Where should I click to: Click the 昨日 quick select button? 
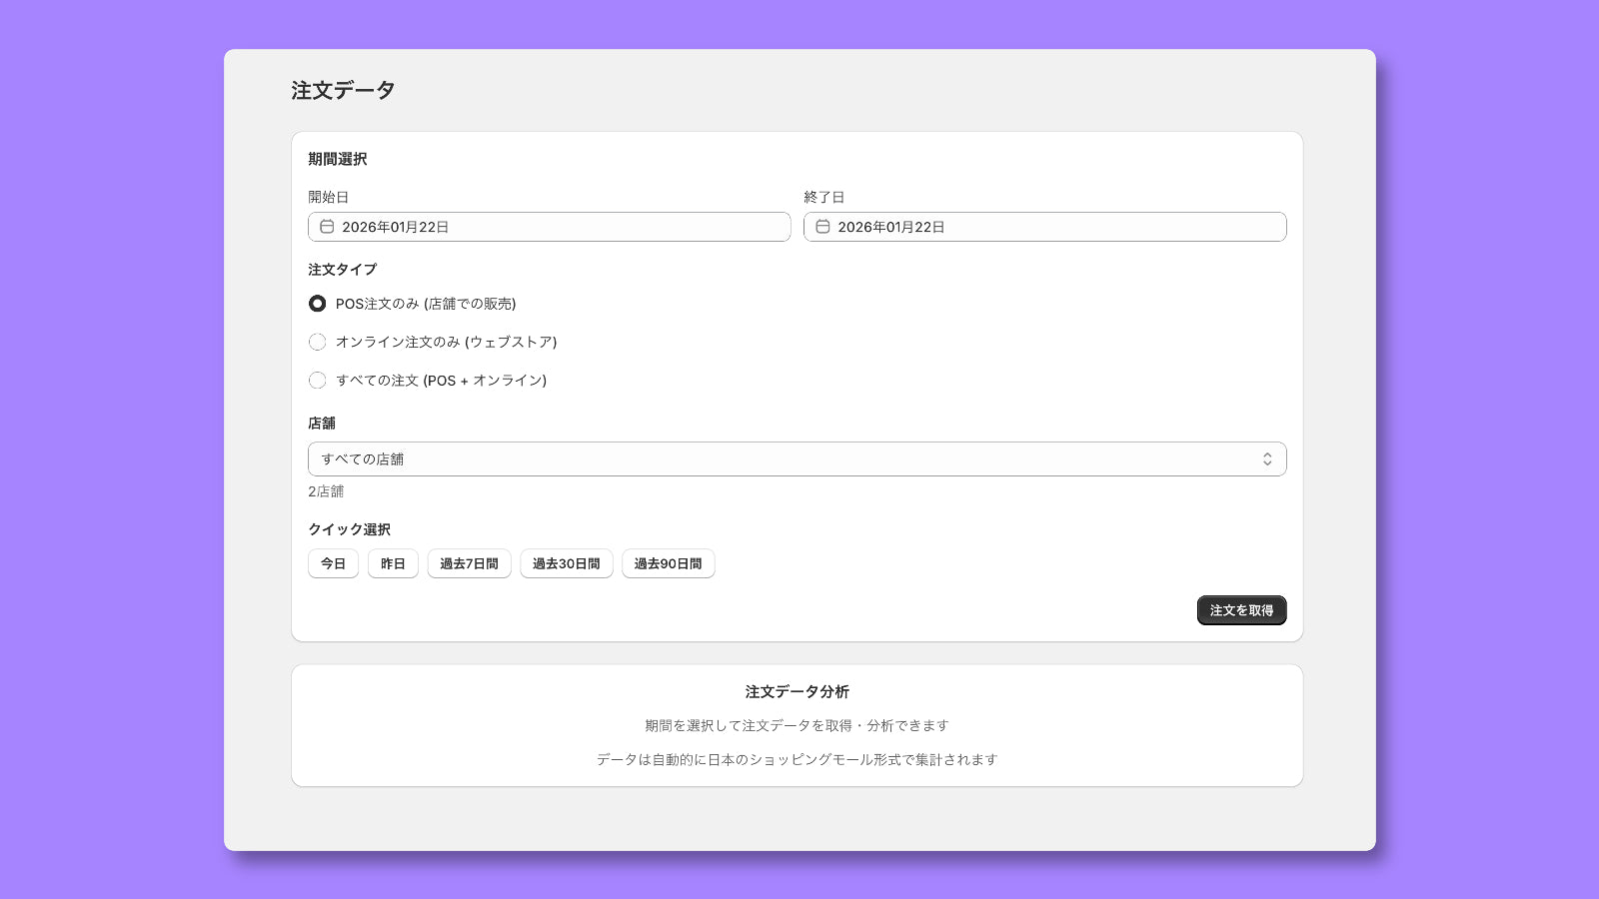click(393, 563)
